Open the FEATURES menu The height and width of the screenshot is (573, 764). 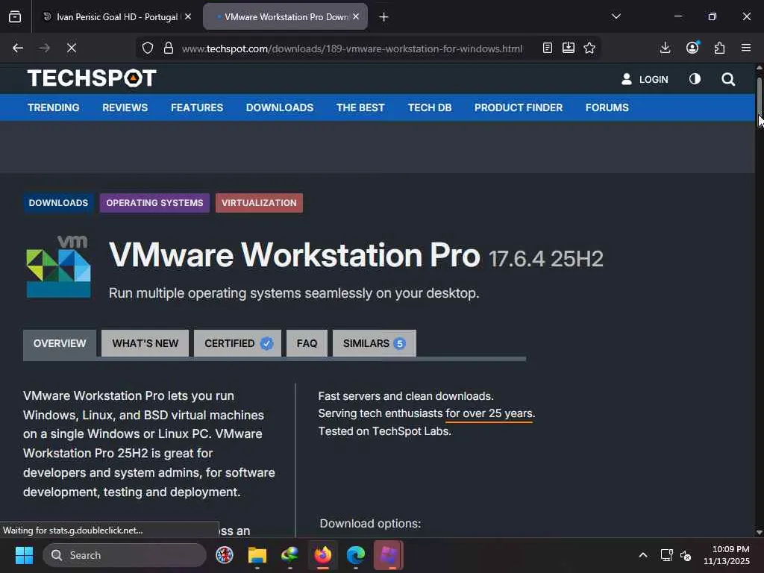coord(197,107)
